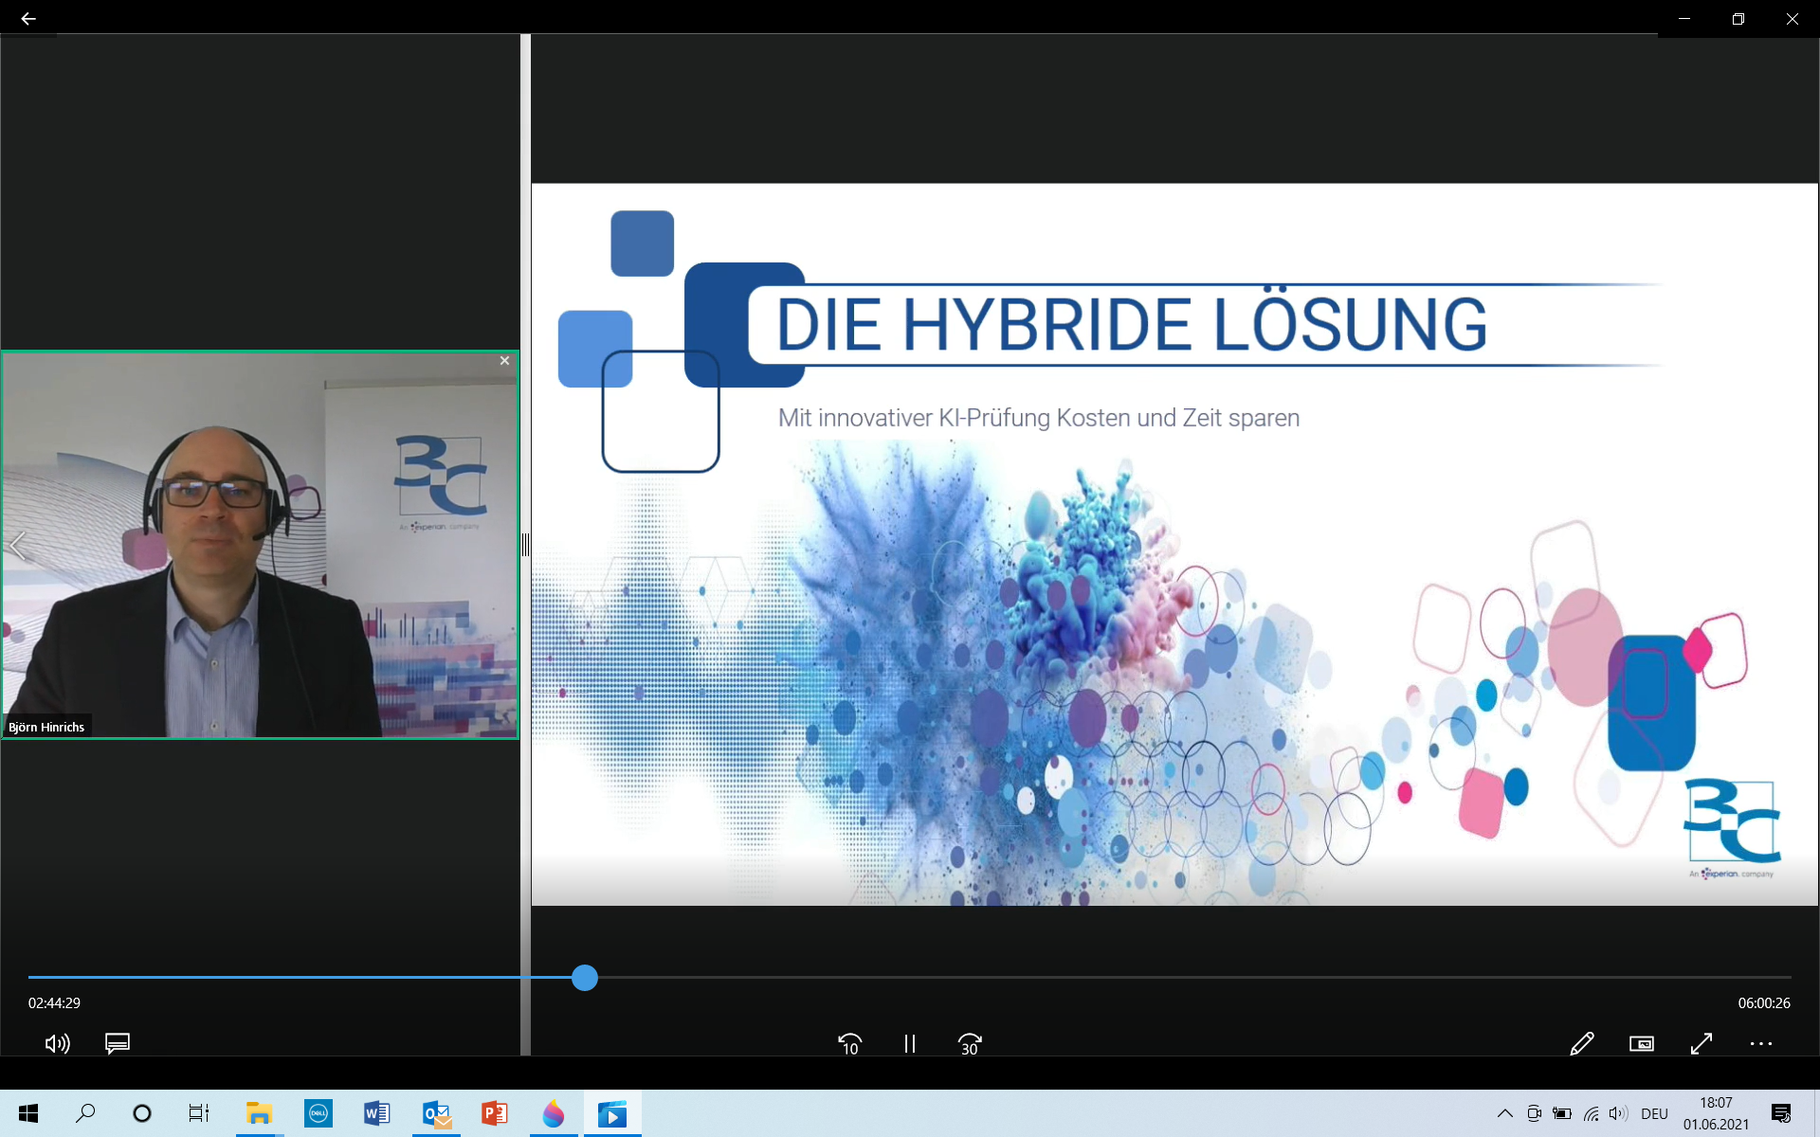Open the three-dot more options menu

[1760, 1043]
